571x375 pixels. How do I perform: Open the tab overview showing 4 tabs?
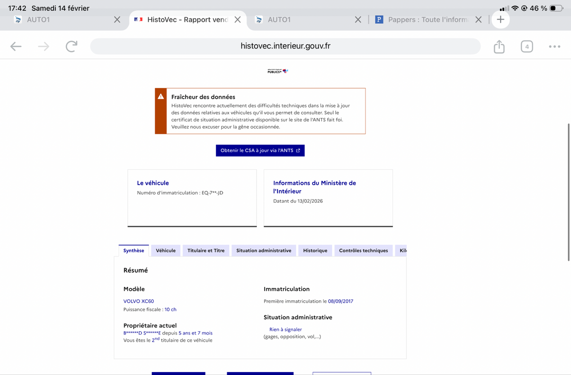pos(526,46)
